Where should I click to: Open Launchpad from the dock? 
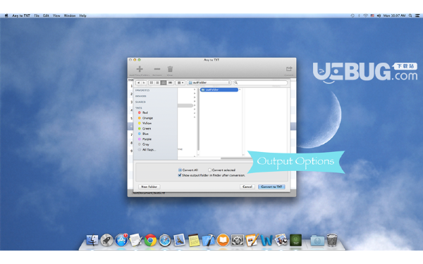pyautogui.click(x=107, y=240)
